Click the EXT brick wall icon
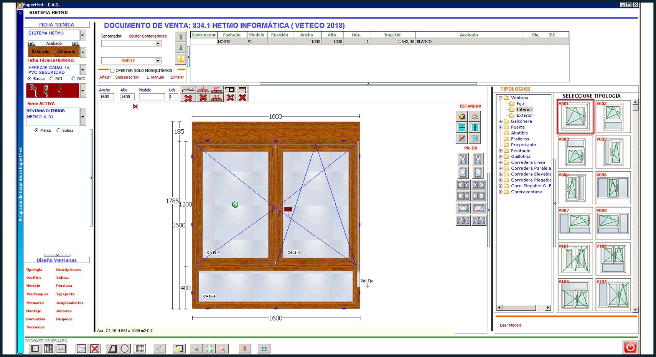 coord(217,89)
